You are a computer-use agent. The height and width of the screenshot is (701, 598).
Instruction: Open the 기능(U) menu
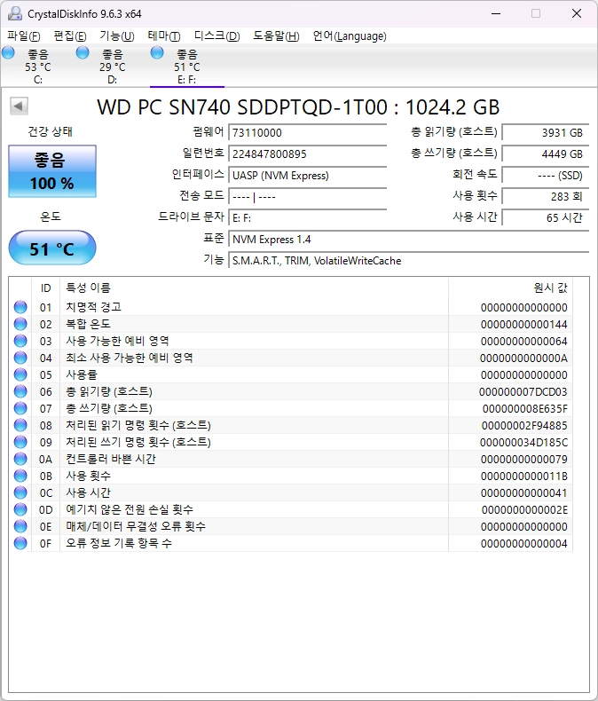116,35
